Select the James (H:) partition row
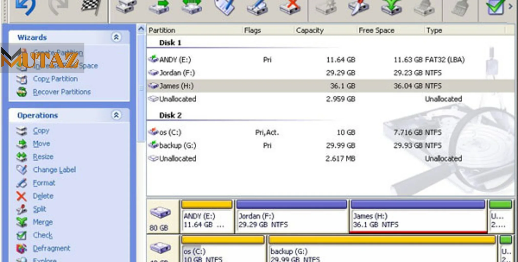This screenshot has height=262, width=518. coord(331,86)
